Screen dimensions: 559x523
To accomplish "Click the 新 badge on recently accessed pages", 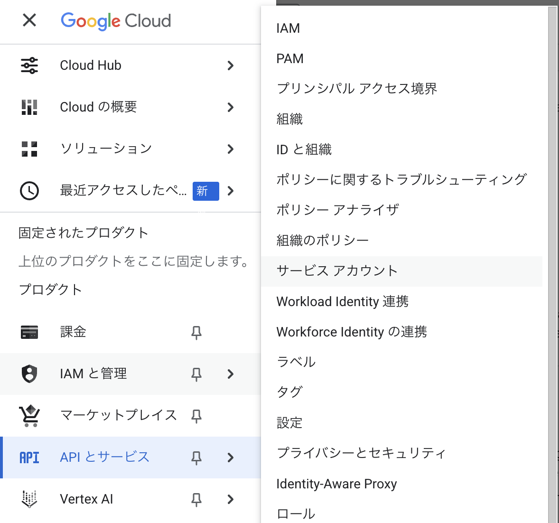I will point(205,191).
